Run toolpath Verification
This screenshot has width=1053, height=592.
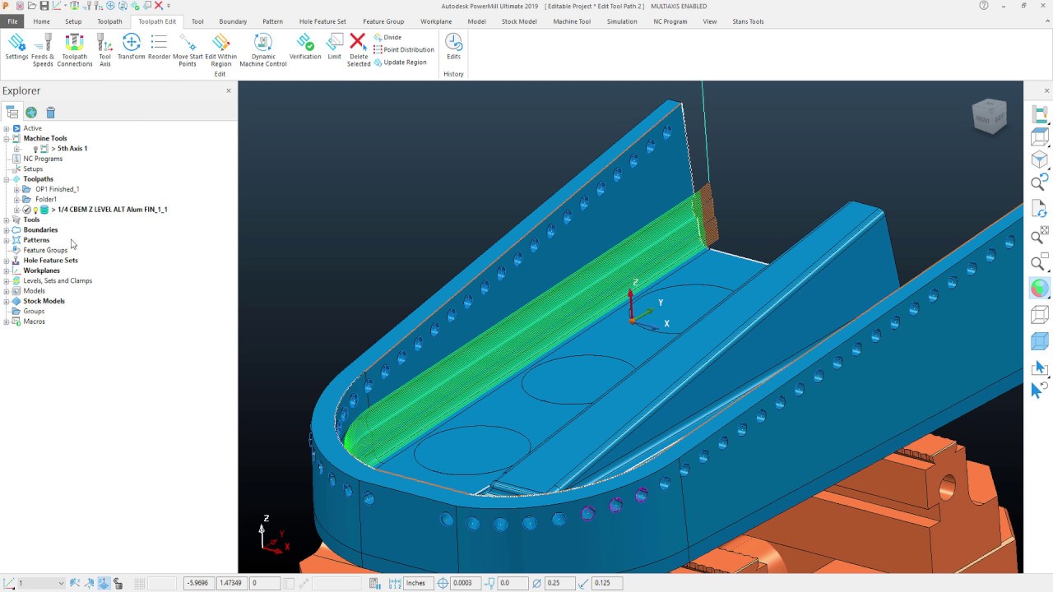tap(305, 48)
